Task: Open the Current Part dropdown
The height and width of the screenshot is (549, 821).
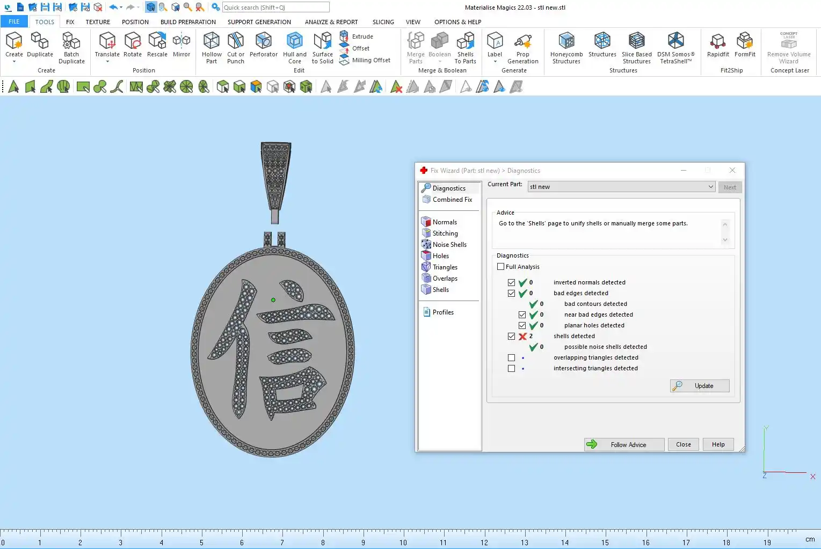Action: click(710, 187)
